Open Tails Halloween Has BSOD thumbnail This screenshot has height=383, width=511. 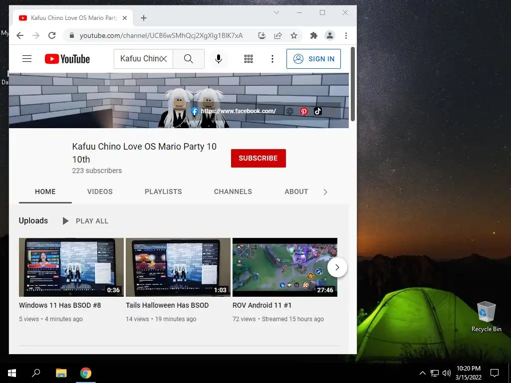tap(178, 267)
